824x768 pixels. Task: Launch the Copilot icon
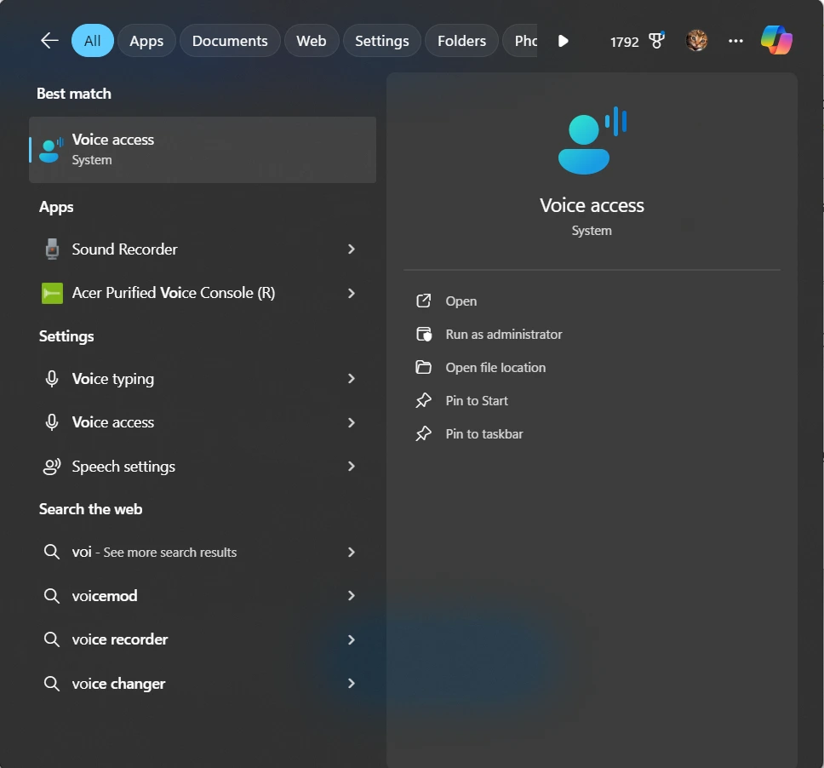click(x=776, y=40)
